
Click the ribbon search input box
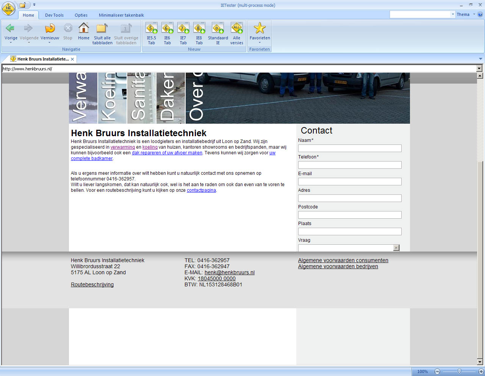point(420,14)
